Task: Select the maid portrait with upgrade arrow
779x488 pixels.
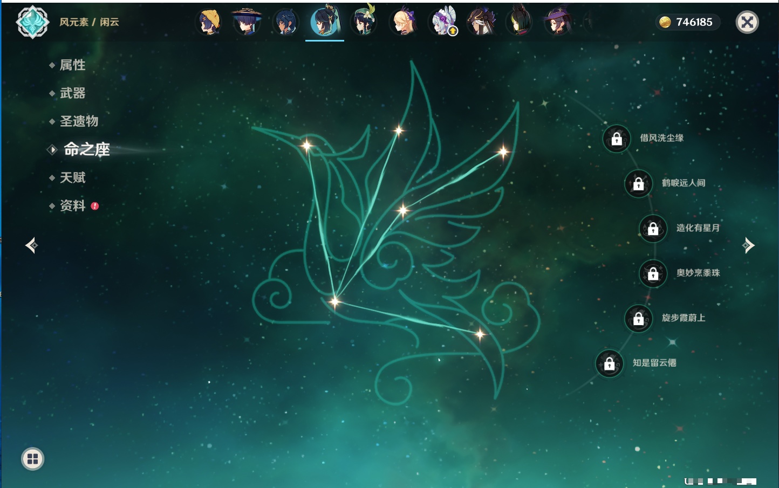Action: click(442, 22)
